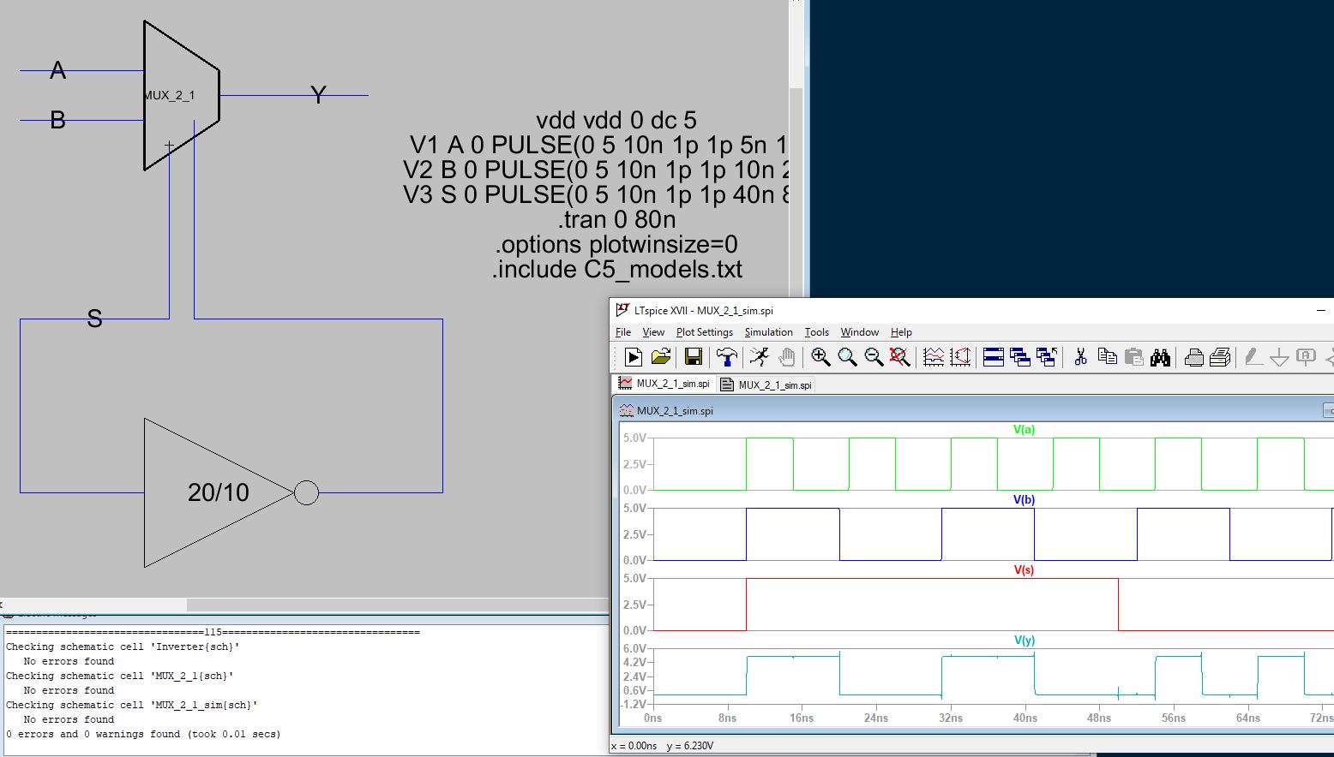Viewport: 1334px width, 757px height.
Task: Click the binoculars find icon
Action: tap(1160, 357)
